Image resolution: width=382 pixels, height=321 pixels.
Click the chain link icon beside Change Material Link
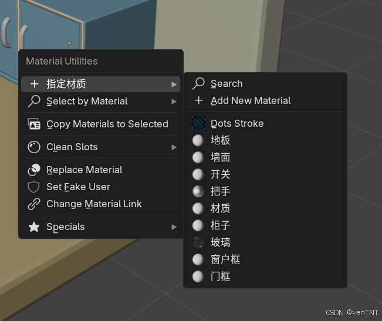tap(34, 204)
